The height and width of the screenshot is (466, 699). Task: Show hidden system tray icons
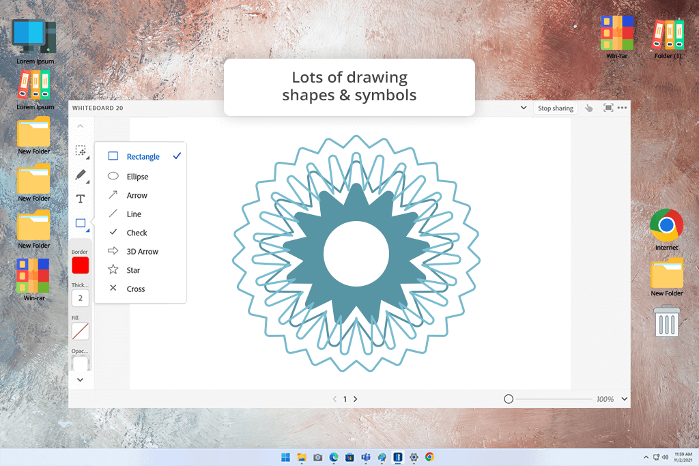click(x=646, y=457)
